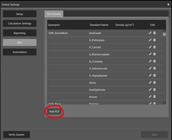The height and width of the screenshot is (140, 172).
Task: Click the Standard Name column header
Action: coord(99,25)
